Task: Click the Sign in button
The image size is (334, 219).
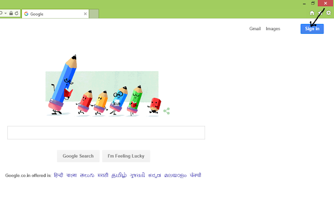Action: point(312,29)
